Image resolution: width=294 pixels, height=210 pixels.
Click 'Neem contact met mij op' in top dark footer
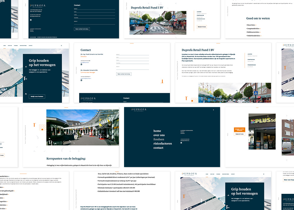coord(82,29)
